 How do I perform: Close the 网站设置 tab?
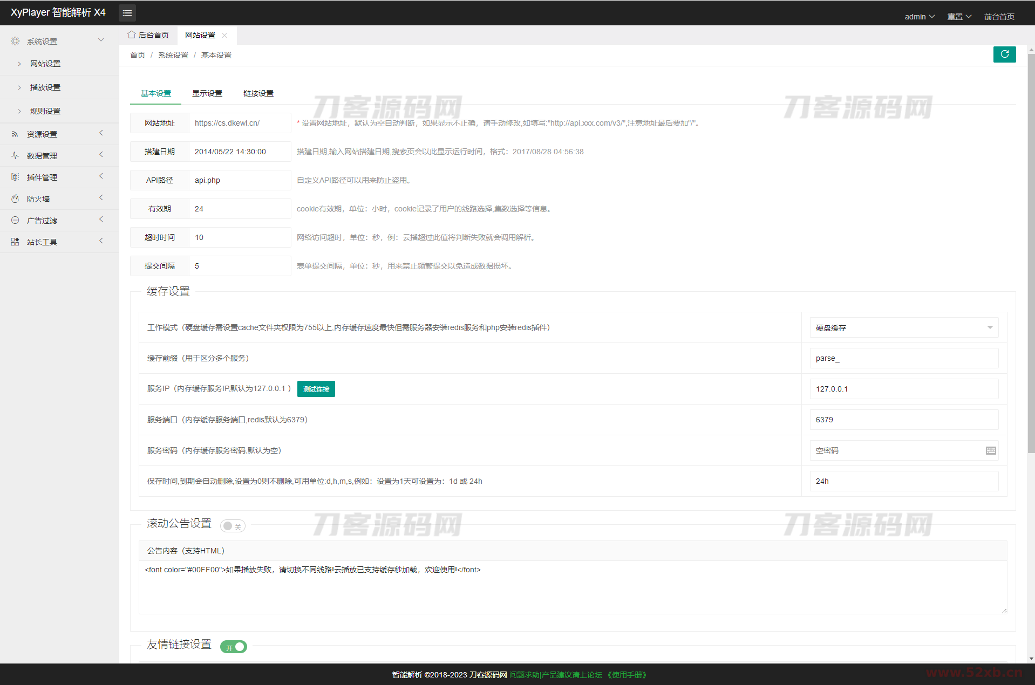coord(225,36)
